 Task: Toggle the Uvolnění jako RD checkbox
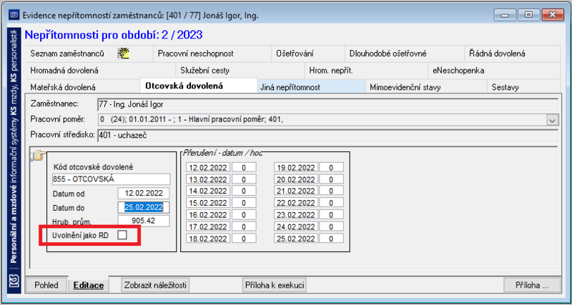(122, 236)
